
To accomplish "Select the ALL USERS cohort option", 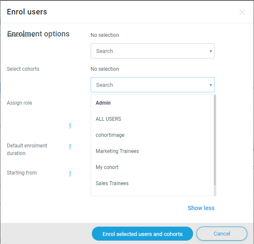I will point(108,119).
